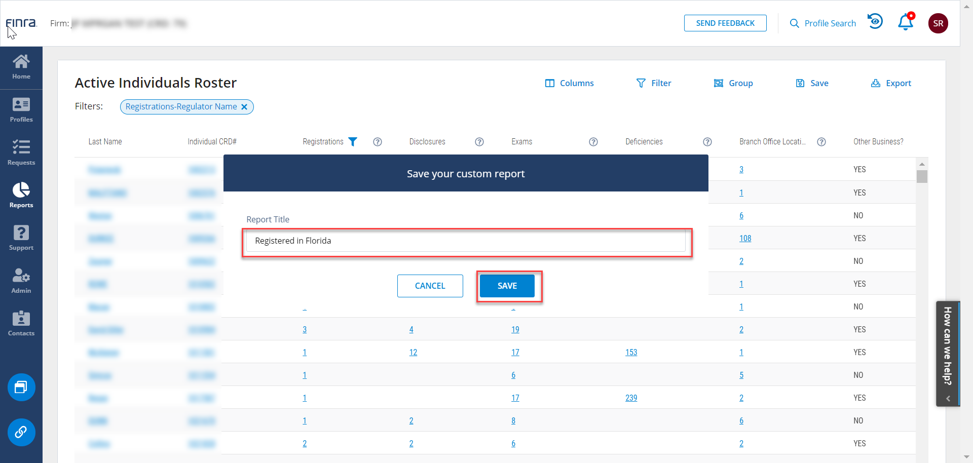973x463 pixels.
Task: Open the Support help icon
Action: tap(21, 238)
